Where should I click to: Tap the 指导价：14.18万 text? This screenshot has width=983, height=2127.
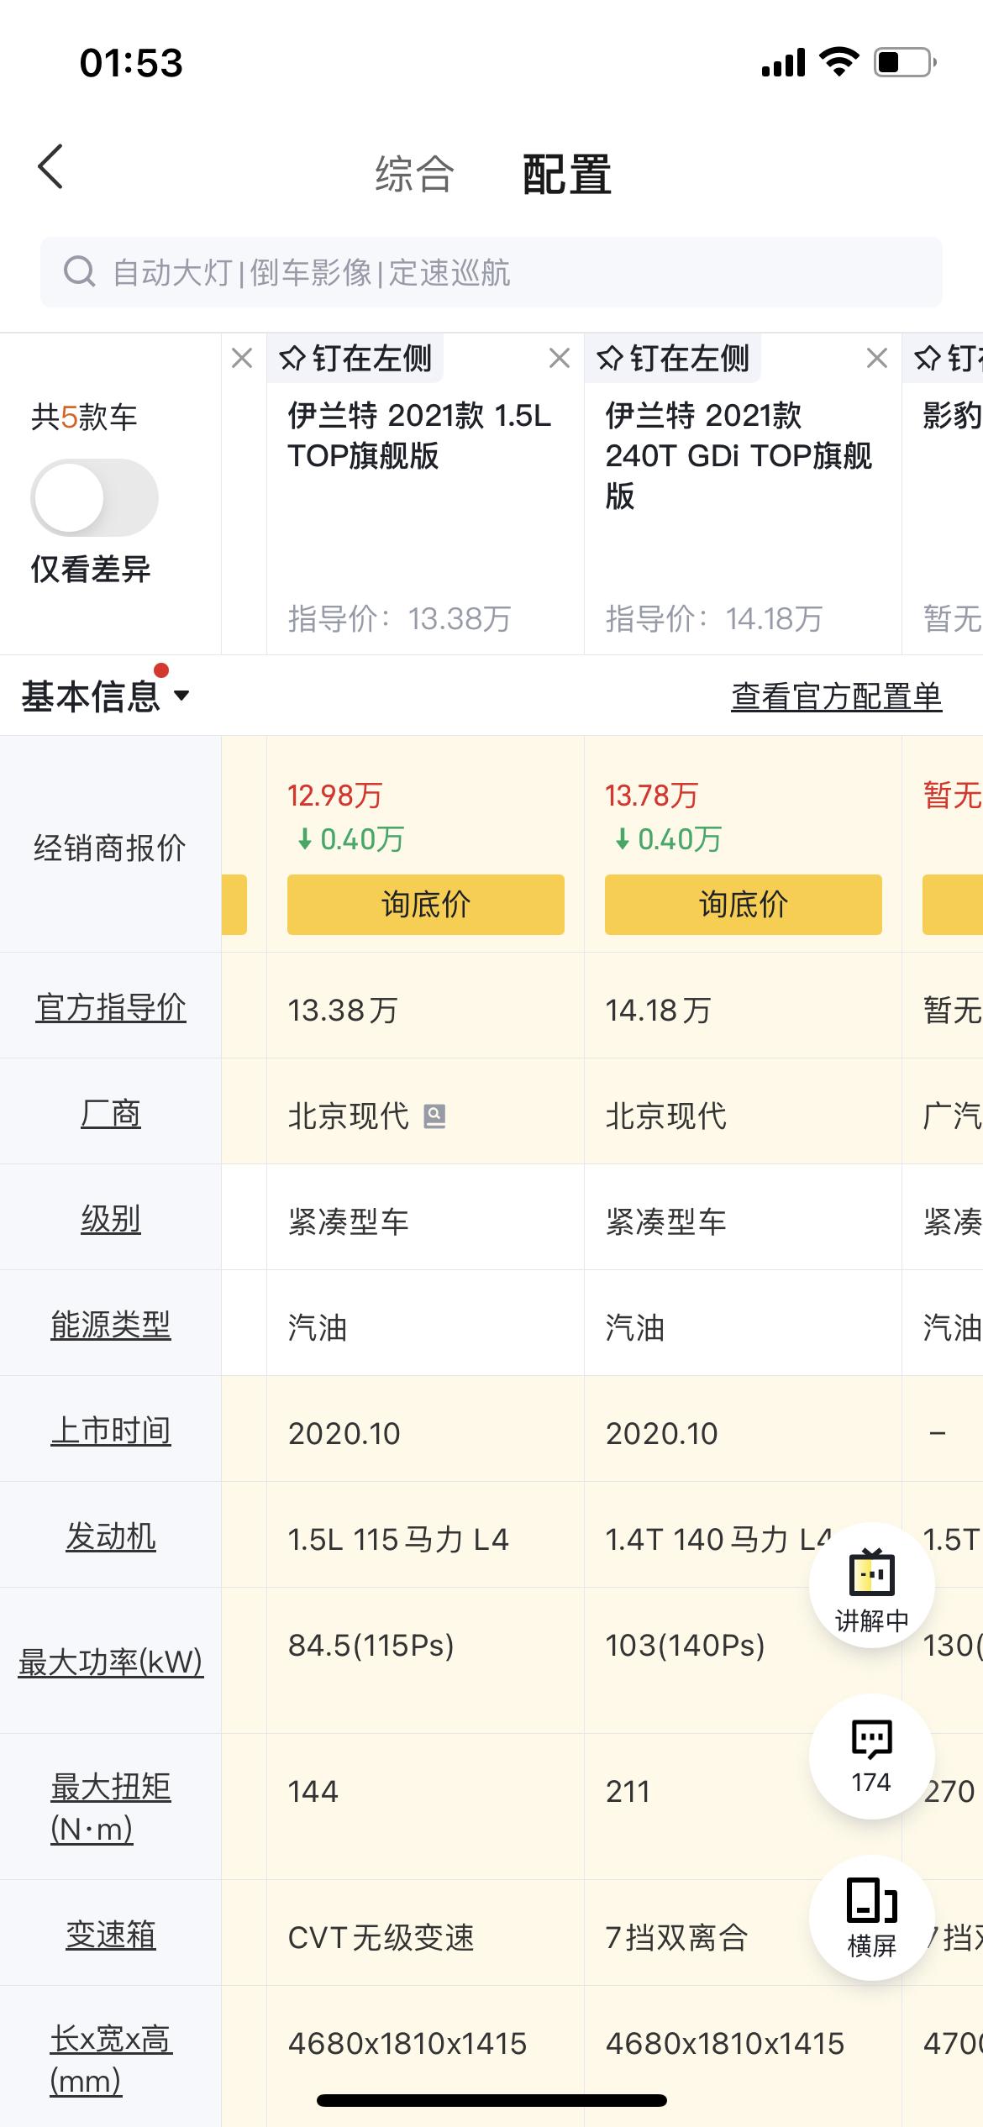point(714,619)
